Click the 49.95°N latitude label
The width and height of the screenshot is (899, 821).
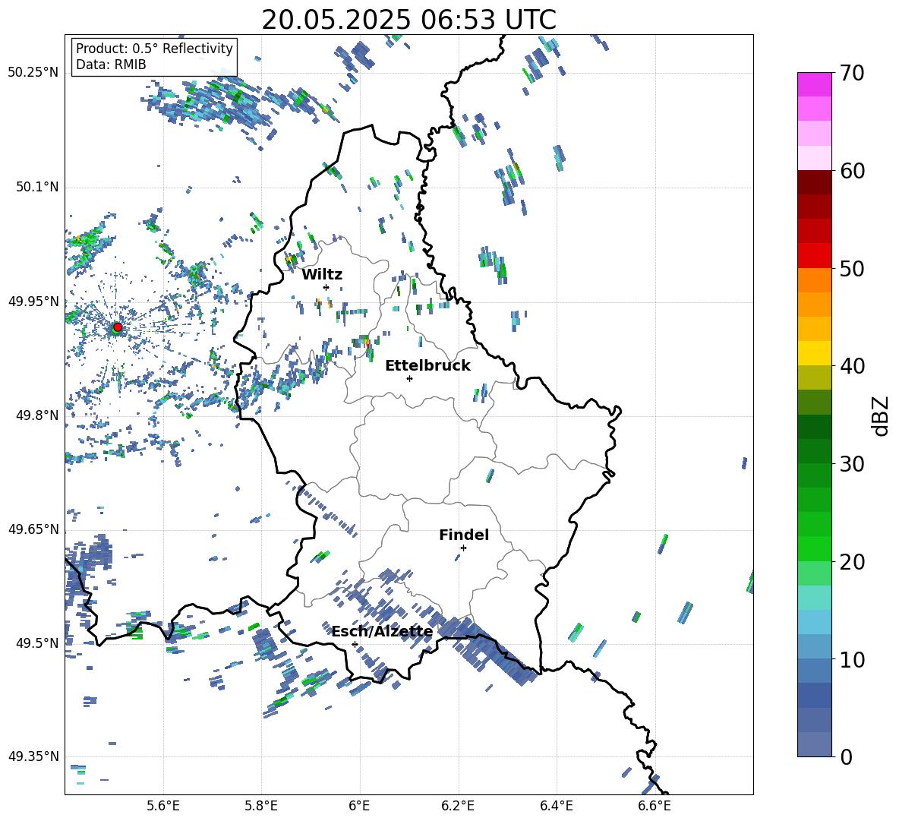point(33,301)
